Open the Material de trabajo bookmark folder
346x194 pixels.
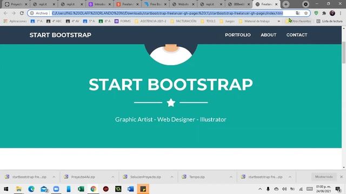[x=255, y=21]
